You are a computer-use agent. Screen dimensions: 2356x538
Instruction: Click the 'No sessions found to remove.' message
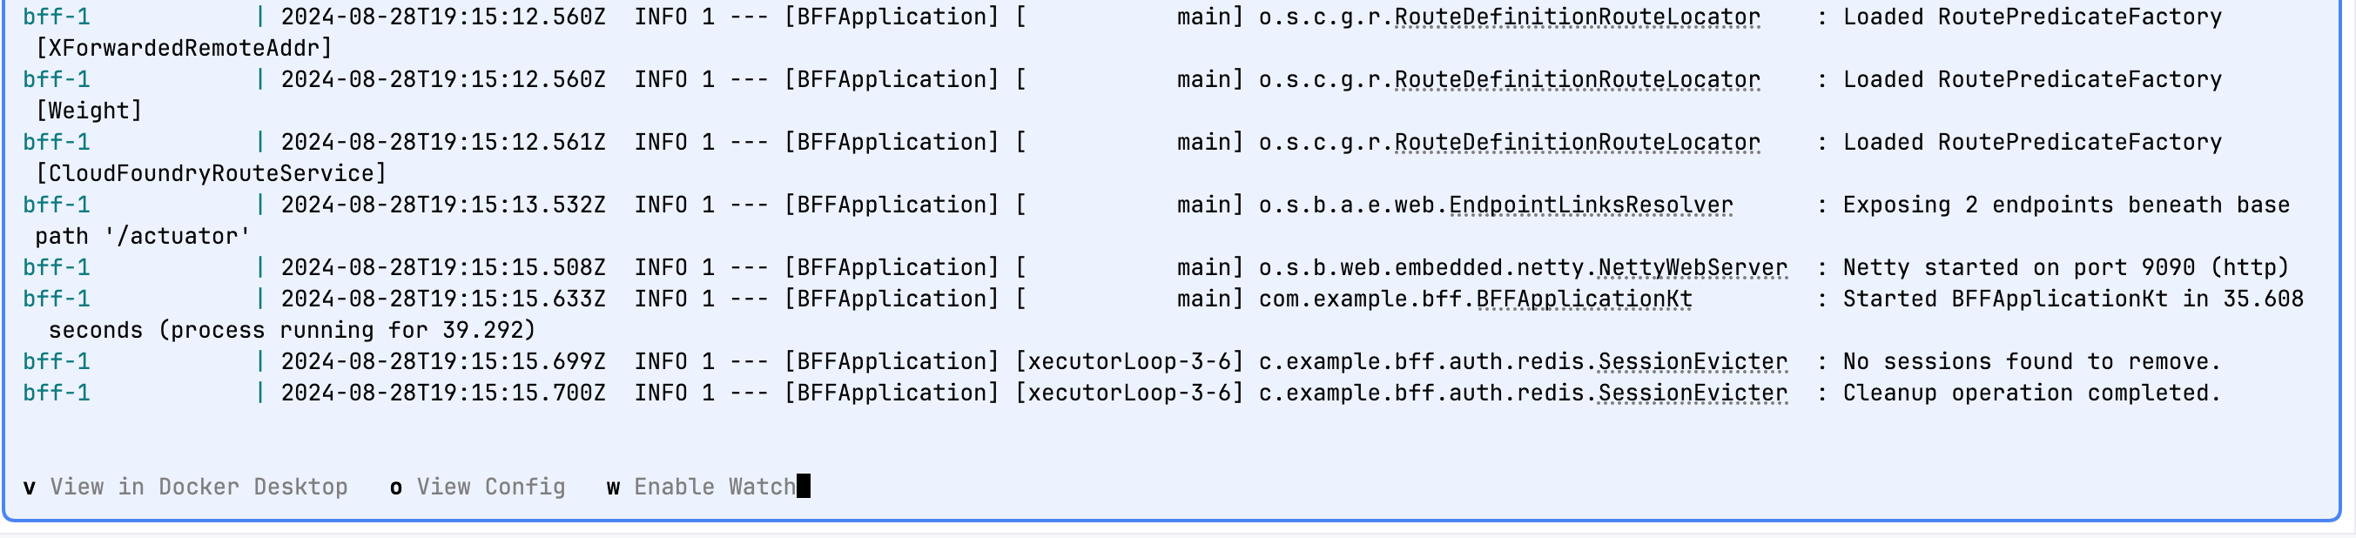(x=2031, y=362)
